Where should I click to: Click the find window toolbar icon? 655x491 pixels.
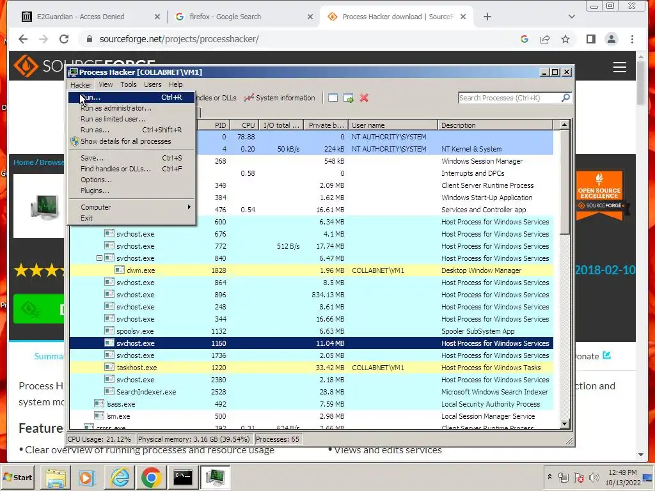(333, 98)
